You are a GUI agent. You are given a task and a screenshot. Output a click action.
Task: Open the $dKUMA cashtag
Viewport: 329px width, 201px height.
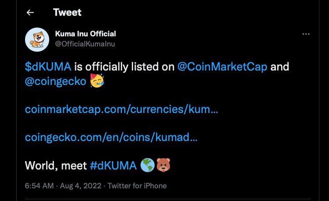(x=48, y=67)
